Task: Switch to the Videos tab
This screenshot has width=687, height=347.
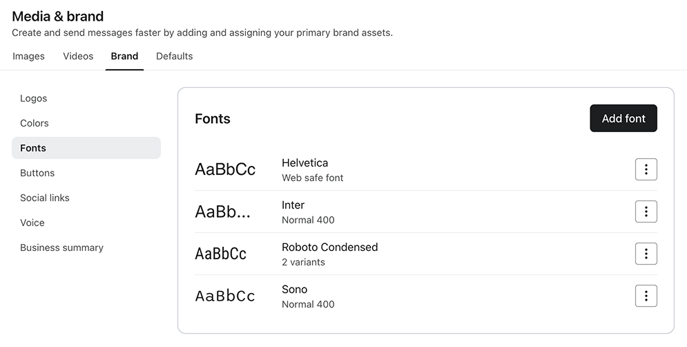Action: (78, 56)
